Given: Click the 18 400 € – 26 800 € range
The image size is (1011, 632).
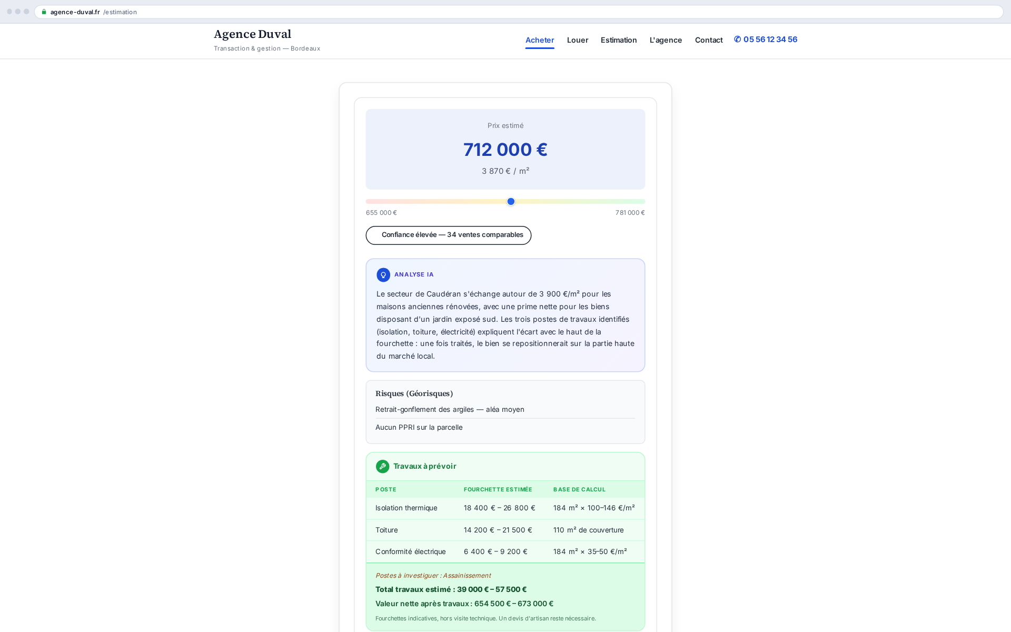Looking at the screenshot, I should (500, 508).
